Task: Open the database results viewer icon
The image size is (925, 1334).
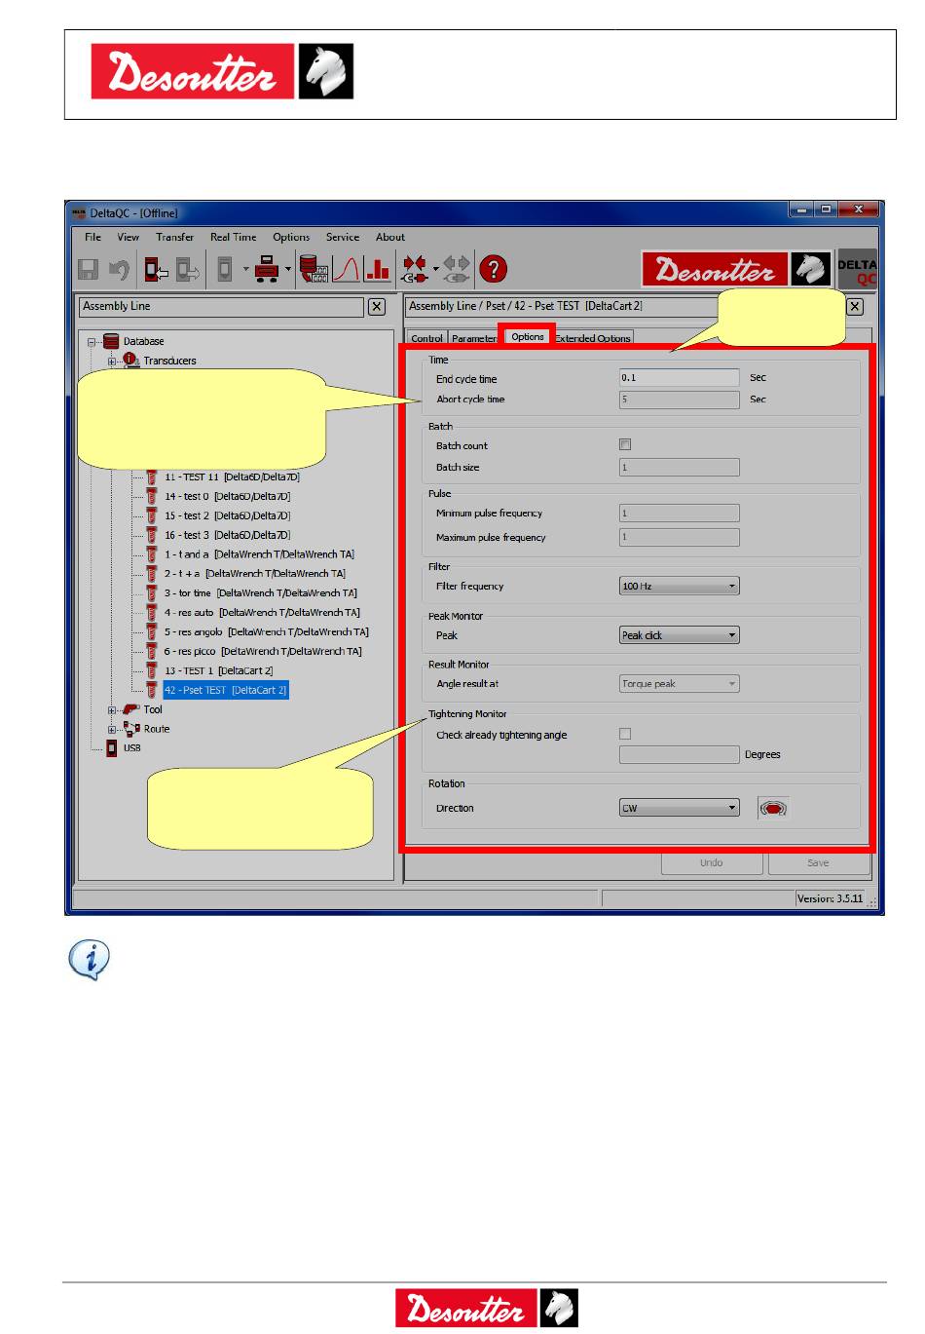Action: [x=314, y=270]
